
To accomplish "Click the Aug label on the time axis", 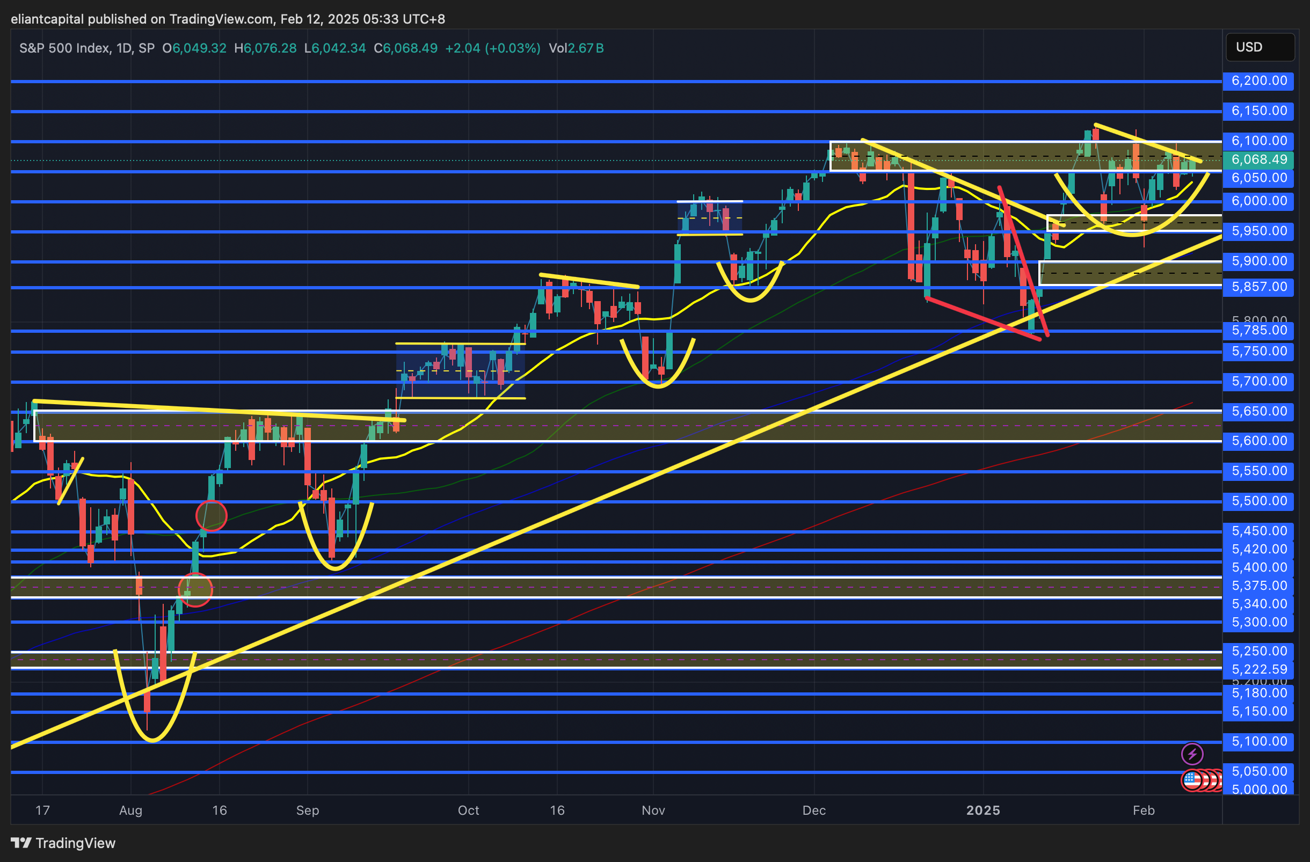I will [x=130, y=810].
